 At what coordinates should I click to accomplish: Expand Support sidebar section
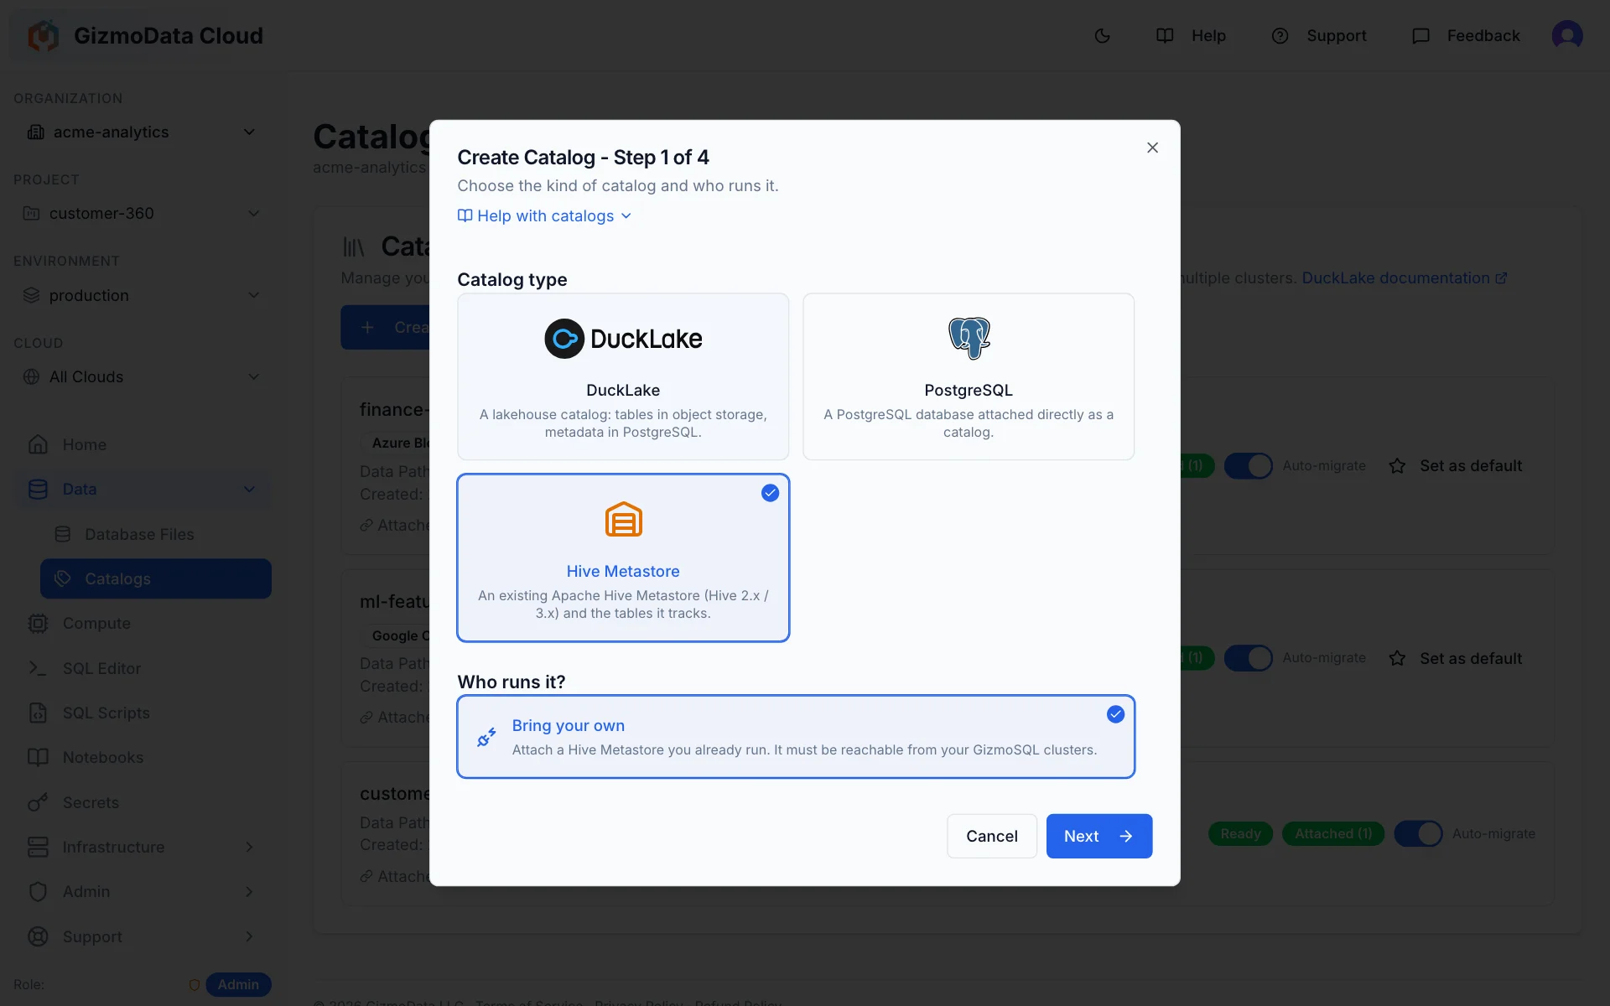[143, 936]
